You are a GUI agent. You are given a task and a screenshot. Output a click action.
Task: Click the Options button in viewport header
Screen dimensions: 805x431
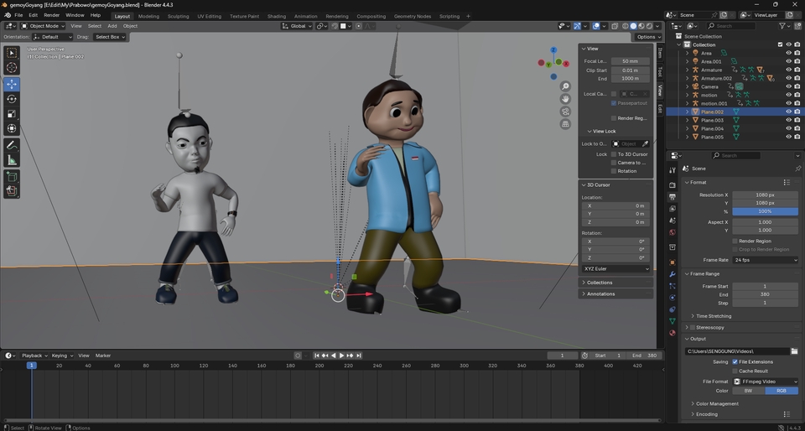[x=647, y=37]
